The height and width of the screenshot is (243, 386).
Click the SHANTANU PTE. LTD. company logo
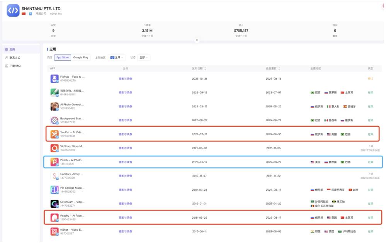point(13,10)
